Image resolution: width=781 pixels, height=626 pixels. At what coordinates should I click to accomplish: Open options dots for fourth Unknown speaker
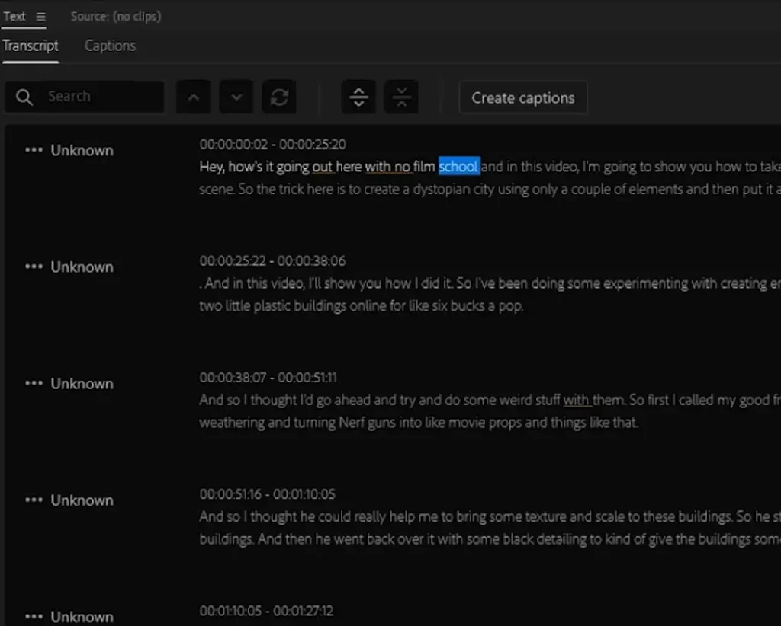[34, 500]
